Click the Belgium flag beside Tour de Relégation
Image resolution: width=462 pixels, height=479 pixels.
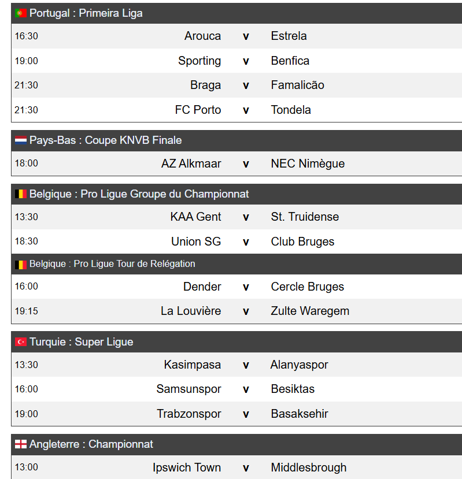point(21,264)
